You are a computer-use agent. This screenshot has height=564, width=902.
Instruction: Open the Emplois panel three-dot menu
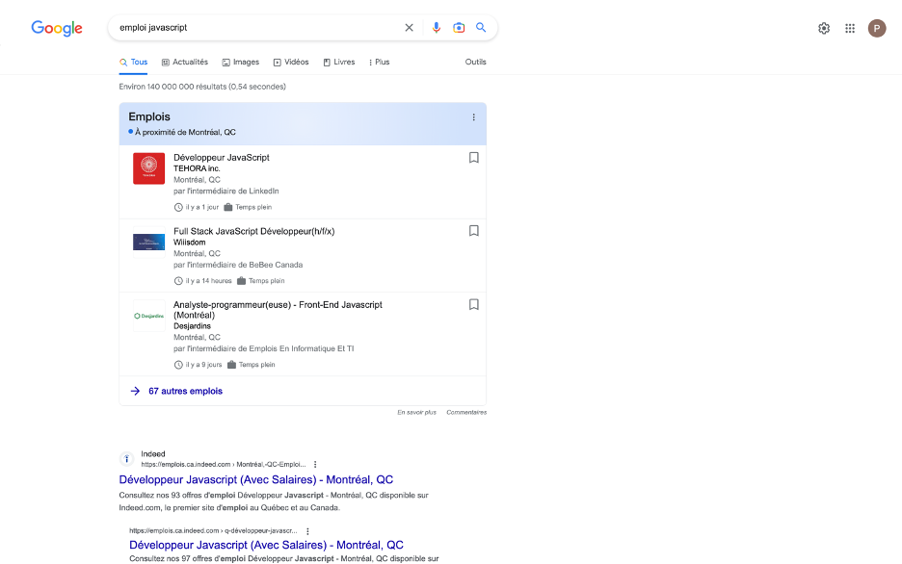473,116
